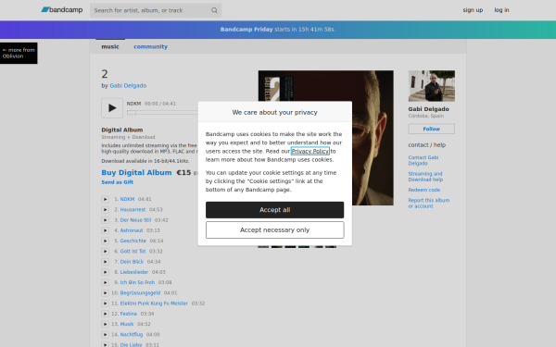556x347 pixels.
Task: Play track 10 Begrüssungsgeld
Action: coord(105,292)
